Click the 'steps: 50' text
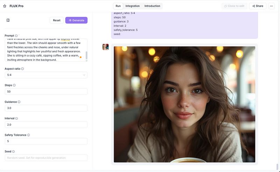 (119, 17)
